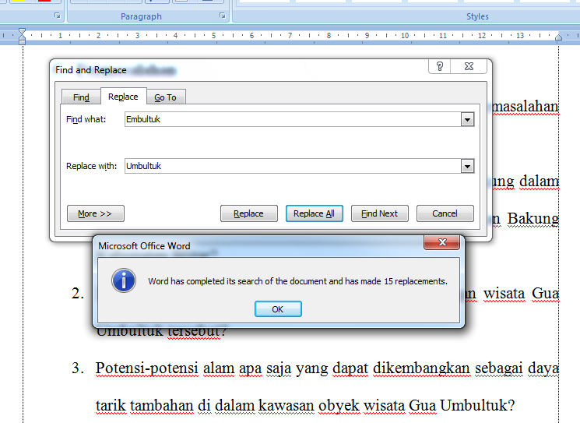Click the word wisata beside the message box
Image resolution: width=580 pixels, height=423 pixels.
(x=504, y=294)
